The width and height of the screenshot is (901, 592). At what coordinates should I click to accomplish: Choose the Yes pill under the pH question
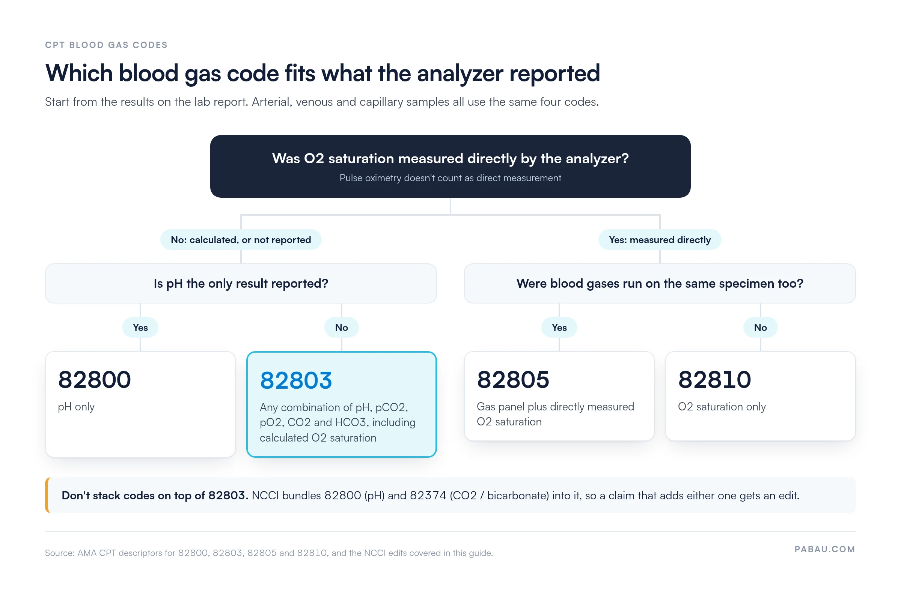(140, 327)
